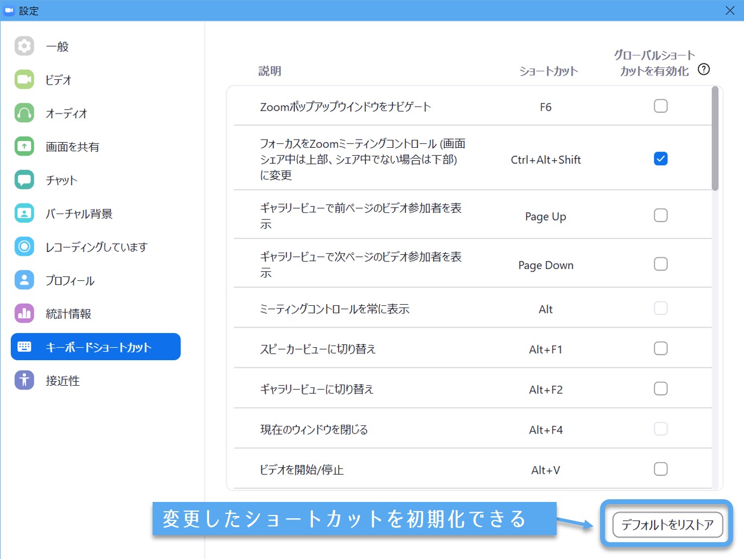Image resolution: width=744 pixels, height=559 pixels.
Task: Open 統計情報 tab
Action: click(x=96, y=313)
